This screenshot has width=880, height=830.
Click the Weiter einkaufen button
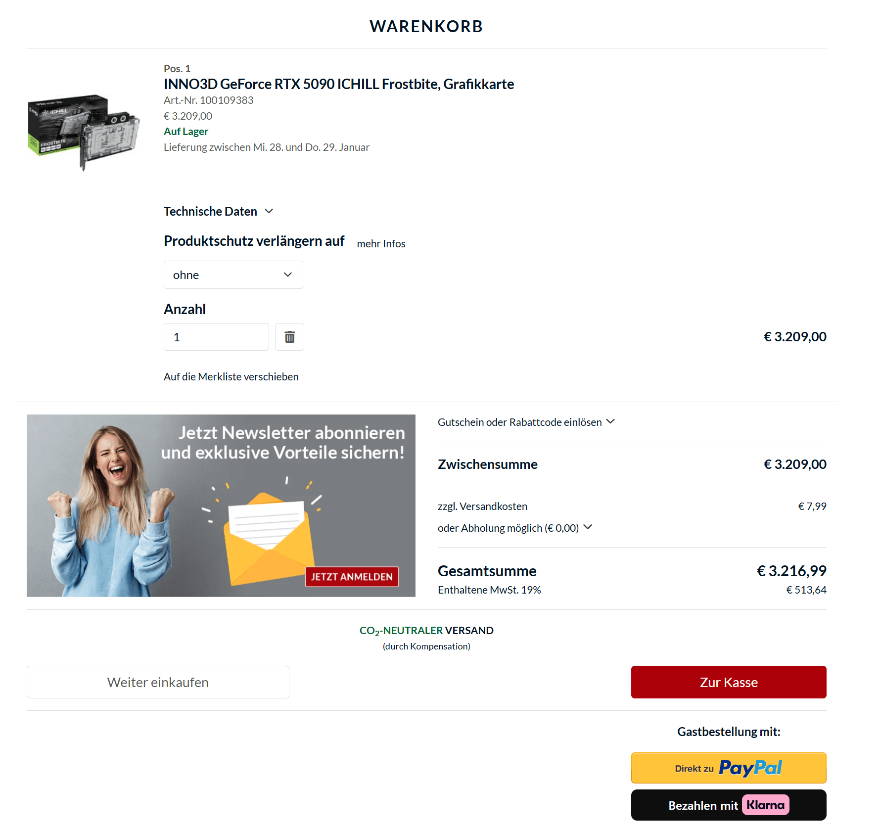tap(158, 682)
